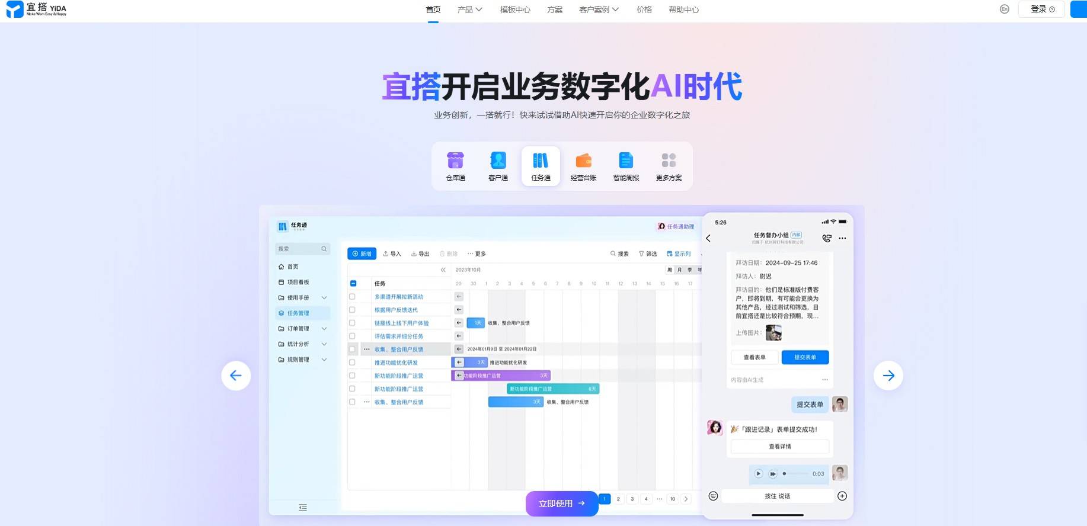Go to the 价格 pricing page
The width and height of the screenshot is (1087, 526).
coord(644,9)
